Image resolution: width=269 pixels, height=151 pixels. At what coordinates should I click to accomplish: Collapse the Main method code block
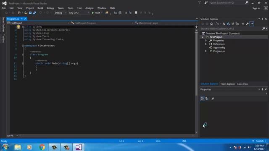coord(23,63)
